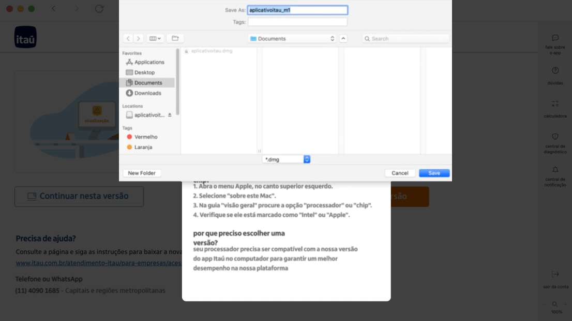
Task: Click the Itaú logo in the app header
Action: coord(25,37)
